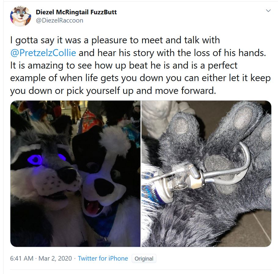Open the Twitter for iPhone source link
Viewport: 278px width, 274px height.
tap(103, 258)
